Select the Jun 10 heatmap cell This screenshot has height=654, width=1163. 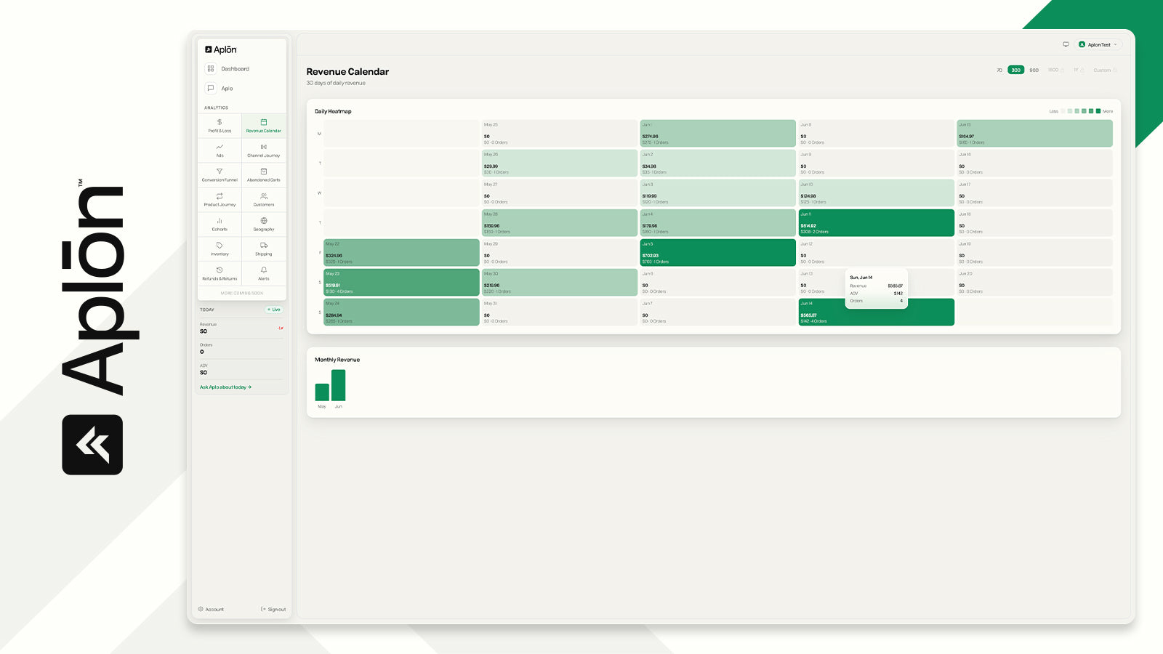click(877, 193)
